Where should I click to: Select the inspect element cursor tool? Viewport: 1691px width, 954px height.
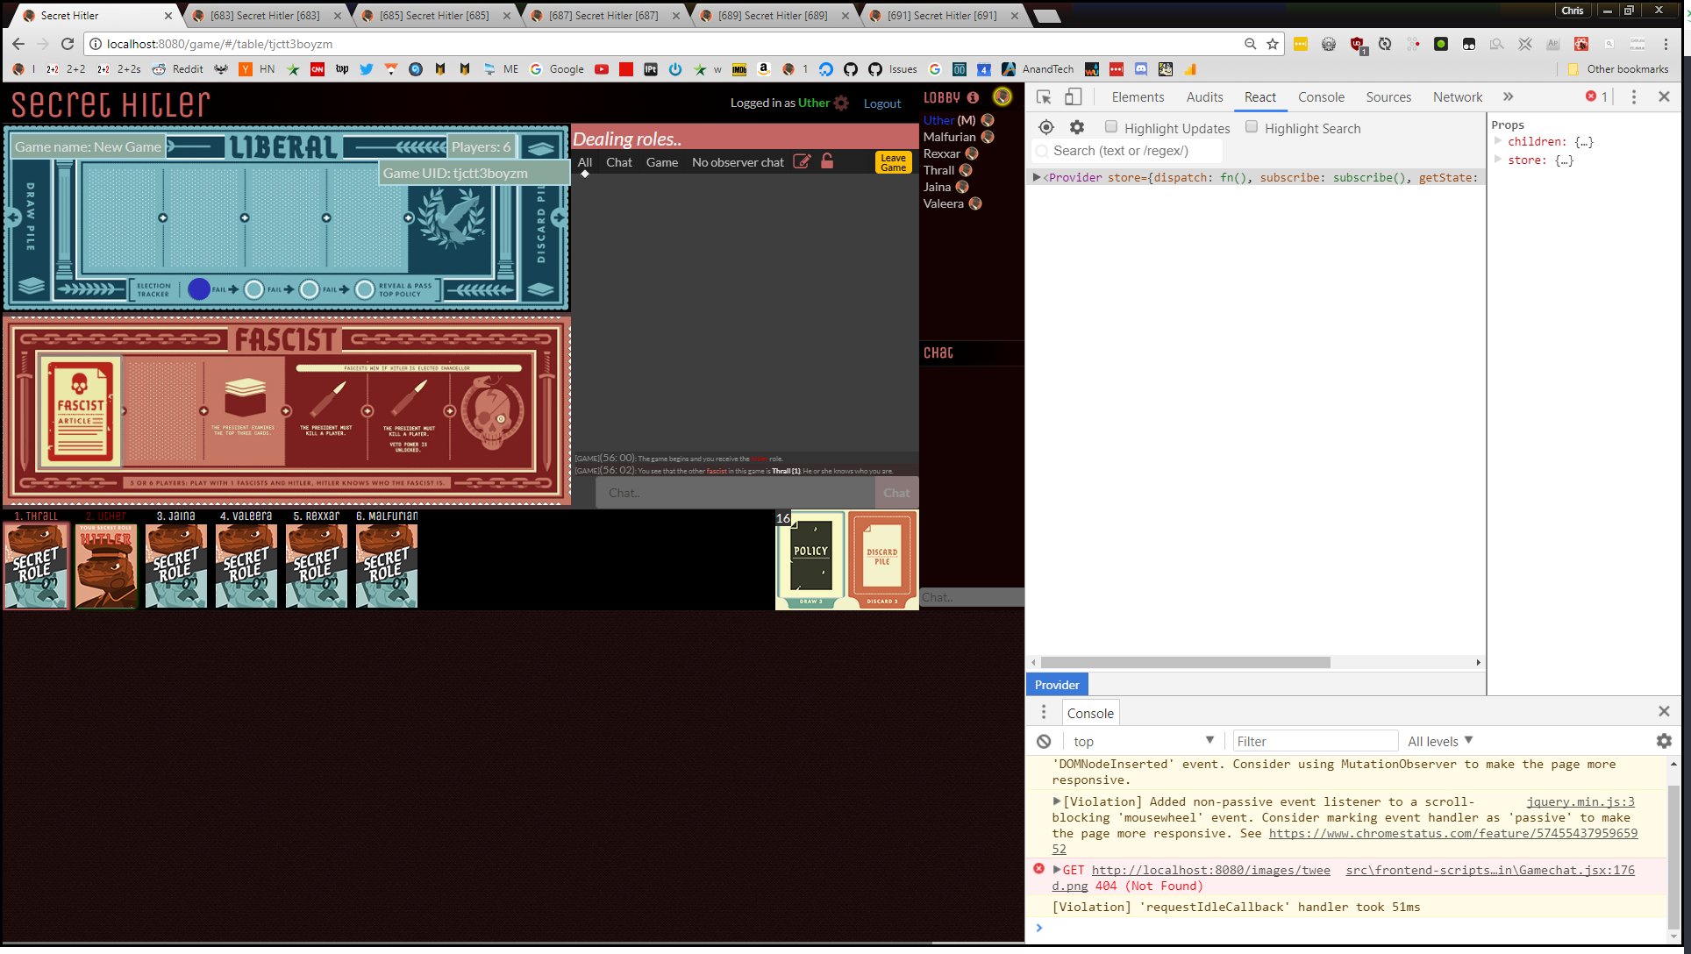[x=1044, y=97]
